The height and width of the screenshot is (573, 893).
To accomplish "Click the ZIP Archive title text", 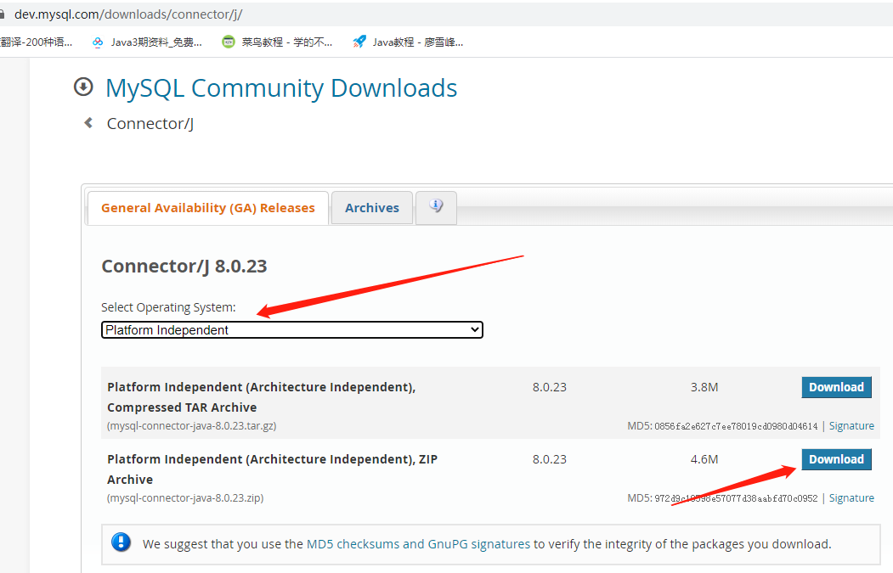I will (272, 469).
